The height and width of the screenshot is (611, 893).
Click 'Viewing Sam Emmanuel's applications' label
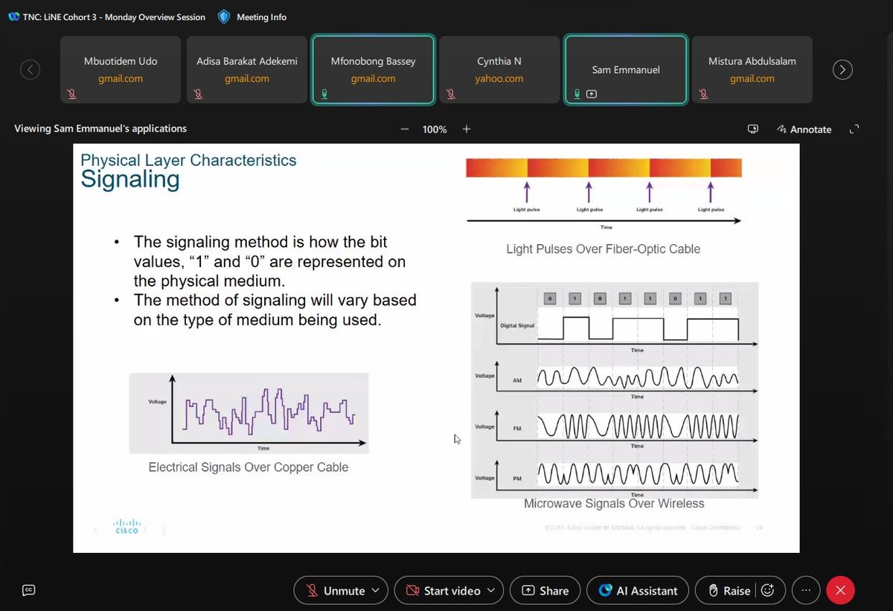(100, 129)
